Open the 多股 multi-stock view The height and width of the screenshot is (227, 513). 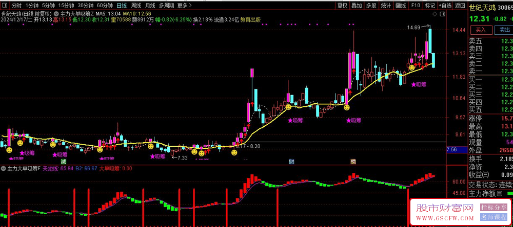(x=371, y=6)
